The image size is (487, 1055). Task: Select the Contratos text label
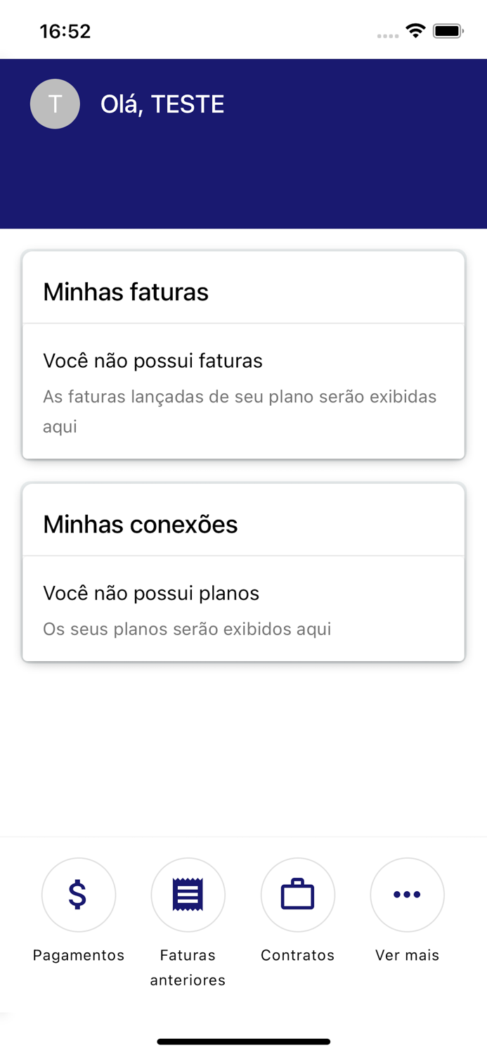tap(297, 955)
